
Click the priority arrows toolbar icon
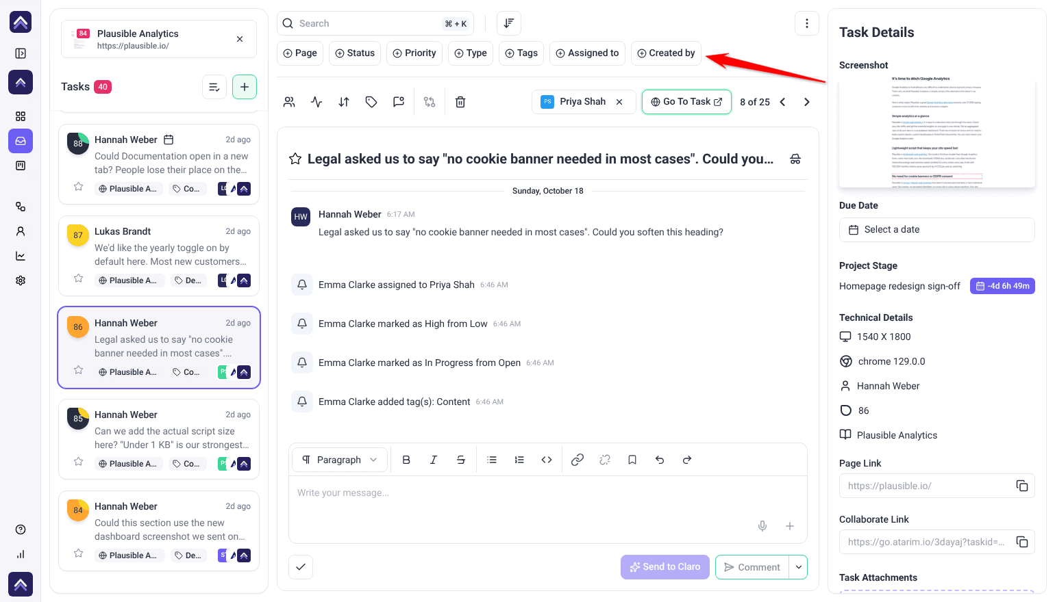coord(344,102)
